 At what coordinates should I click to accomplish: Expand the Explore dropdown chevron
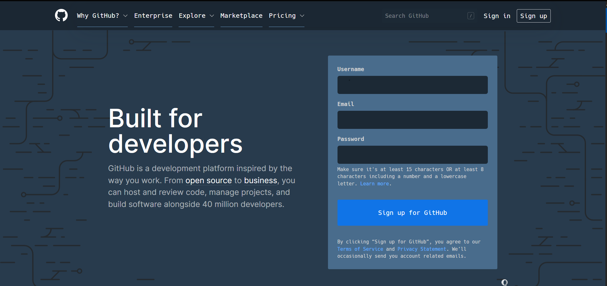[x=212, y=16]
